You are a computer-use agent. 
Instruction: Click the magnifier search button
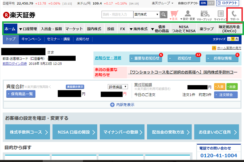(x=163, y=14)
